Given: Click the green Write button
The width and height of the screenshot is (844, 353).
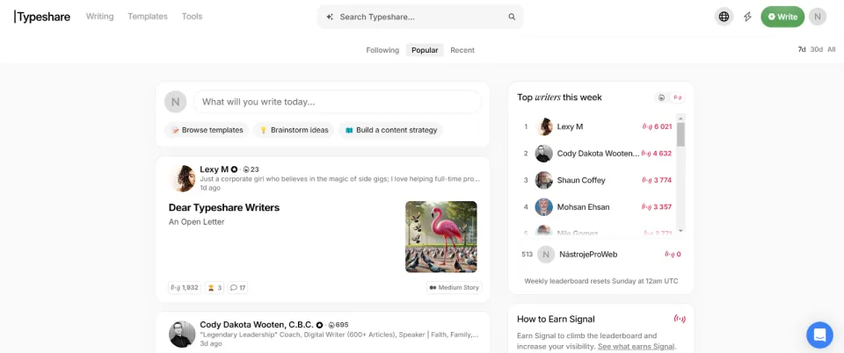Looking at the screenshot, I should pos(782,17).
